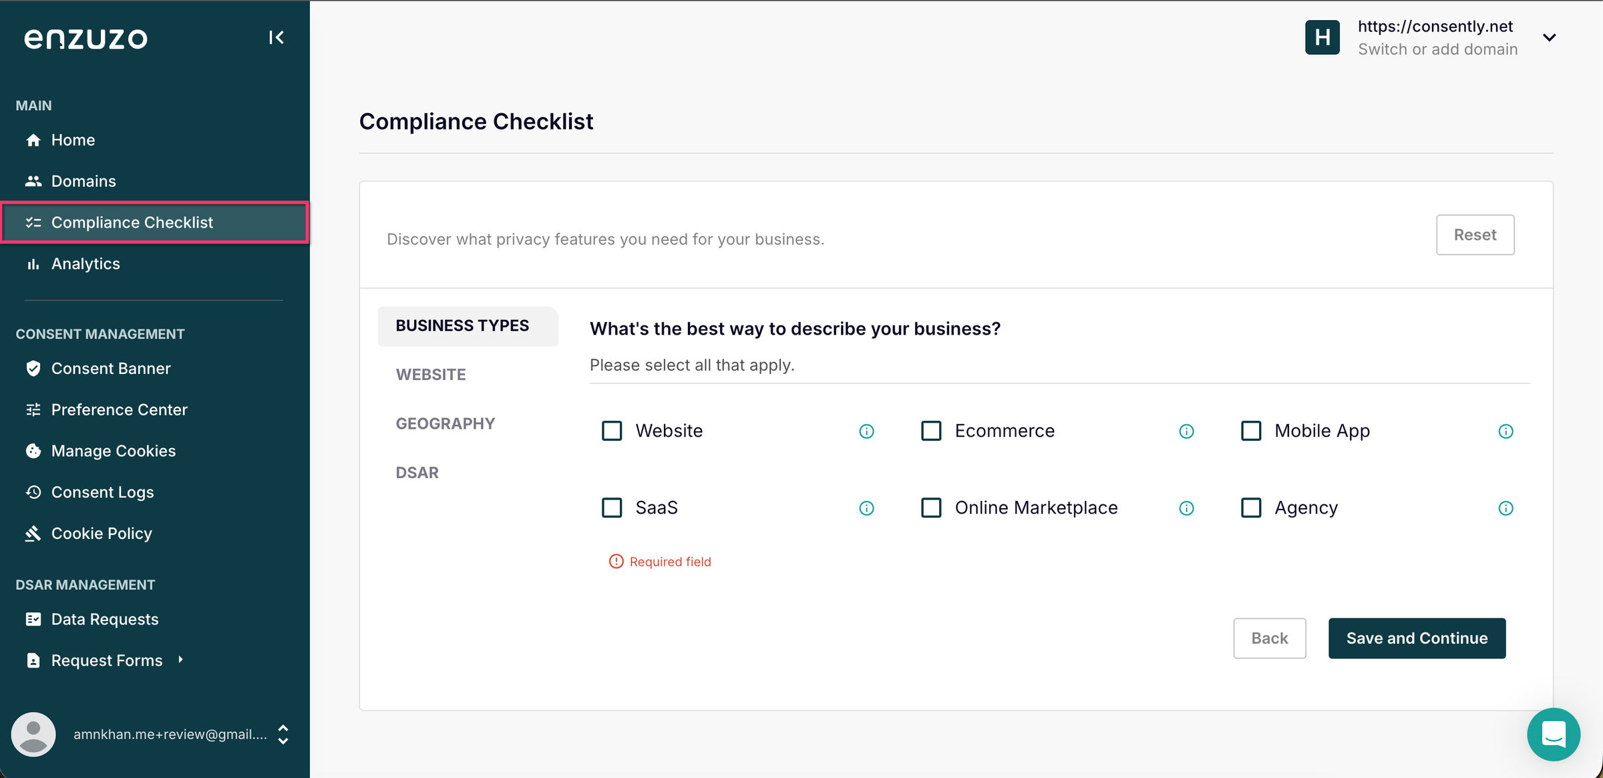Click Save and Continue
1603x778 pixels.
point(1417,638)
